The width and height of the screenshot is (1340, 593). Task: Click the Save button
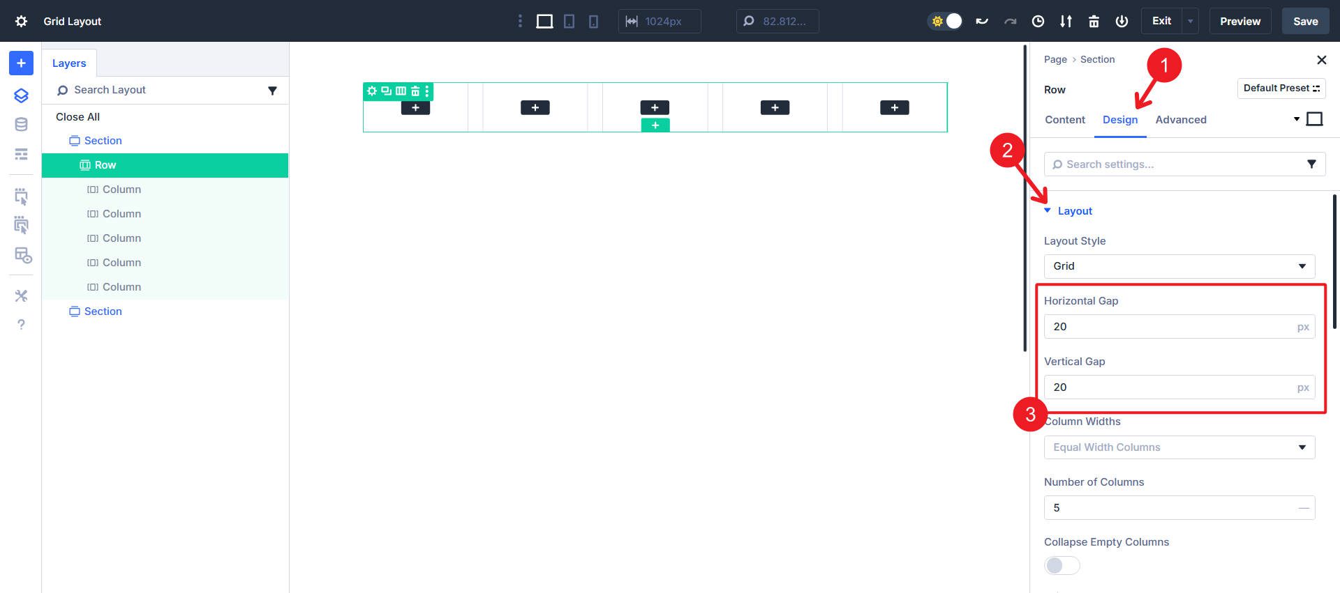(1305, 22)
